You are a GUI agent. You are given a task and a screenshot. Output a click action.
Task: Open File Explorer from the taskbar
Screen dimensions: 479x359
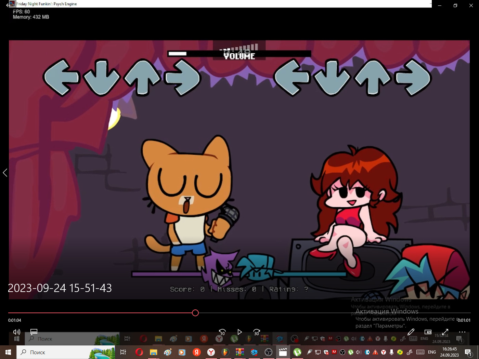(x=153, y=352)
